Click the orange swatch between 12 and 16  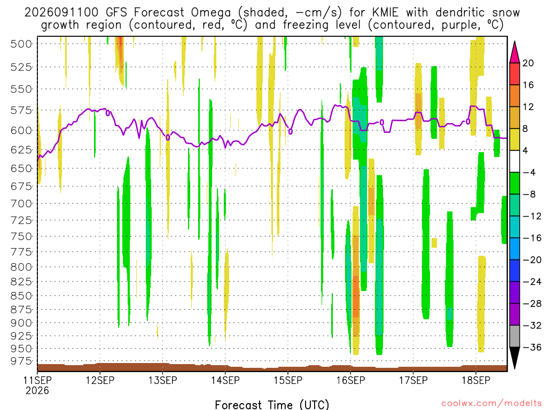pyautogui.click(x=514, y=96)
